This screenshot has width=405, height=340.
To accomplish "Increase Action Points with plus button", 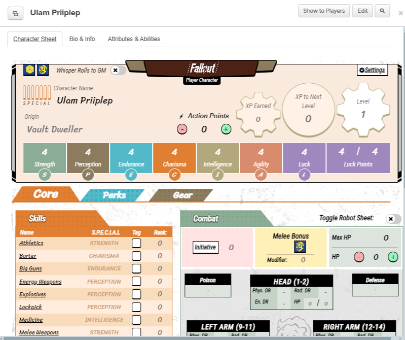I will (226, 129).
